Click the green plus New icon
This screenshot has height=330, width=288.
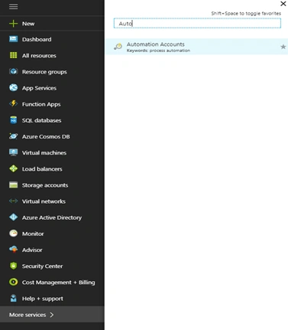pos(13,24)
